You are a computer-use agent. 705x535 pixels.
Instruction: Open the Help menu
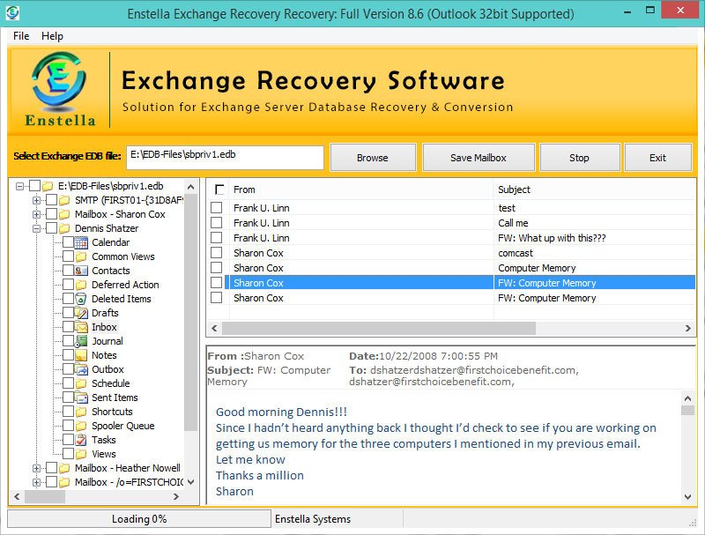click(52, 36)
